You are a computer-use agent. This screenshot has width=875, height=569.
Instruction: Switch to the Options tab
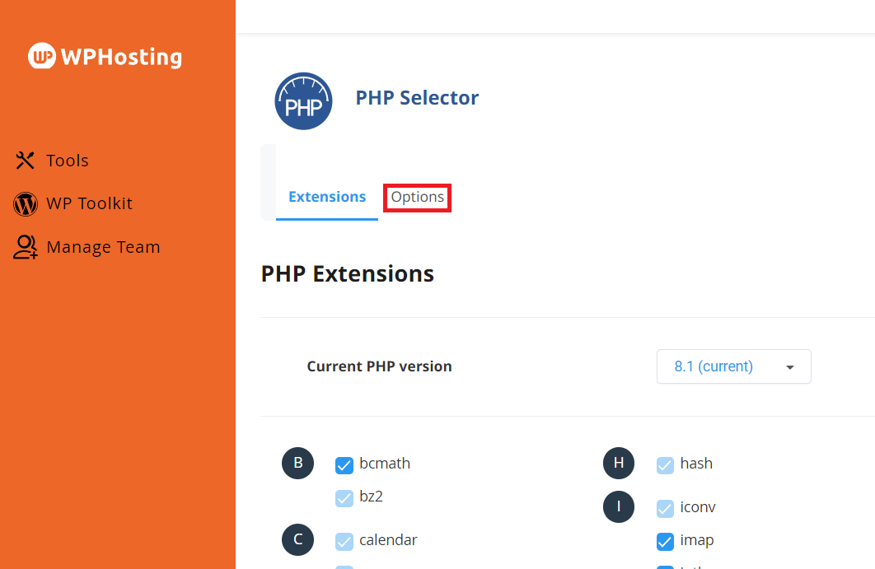coord(418,198)
